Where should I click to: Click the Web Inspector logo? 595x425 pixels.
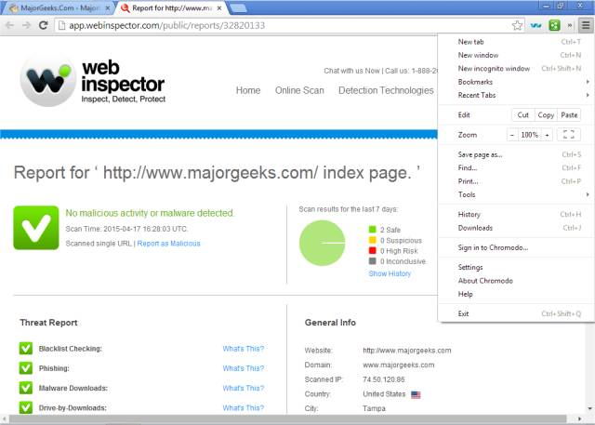(93, 82)
